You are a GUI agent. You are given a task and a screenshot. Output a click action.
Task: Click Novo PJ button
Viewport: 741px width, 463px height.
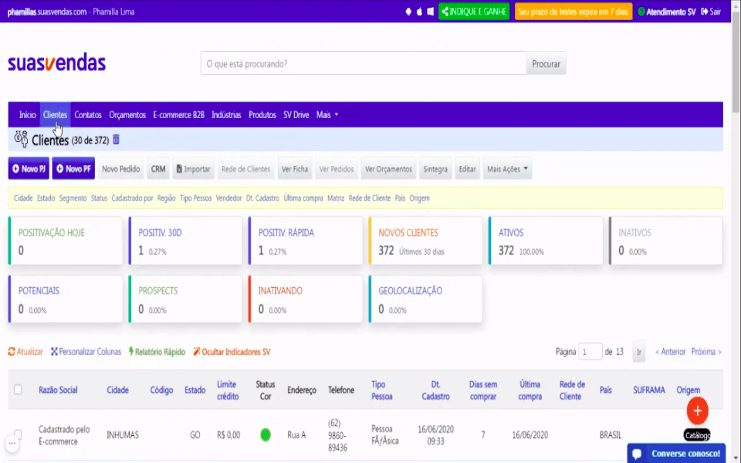(x=29, y=169)
